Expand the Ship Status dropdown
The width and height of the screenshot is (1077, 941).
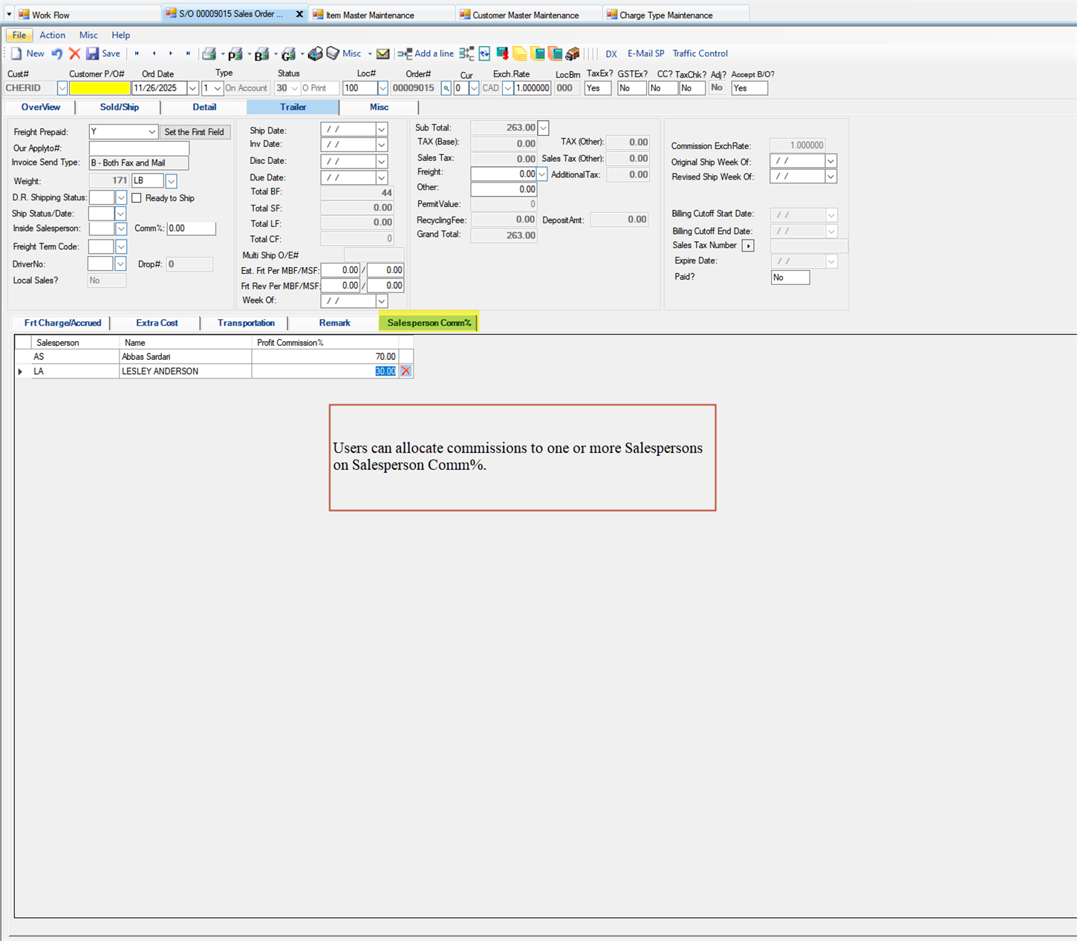(x=120, y=213)
